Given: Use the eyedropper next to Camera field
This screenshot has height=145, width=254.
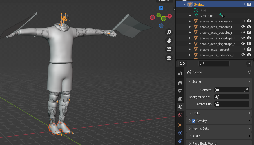Looking at the screenshot, I should pos(246,90).
